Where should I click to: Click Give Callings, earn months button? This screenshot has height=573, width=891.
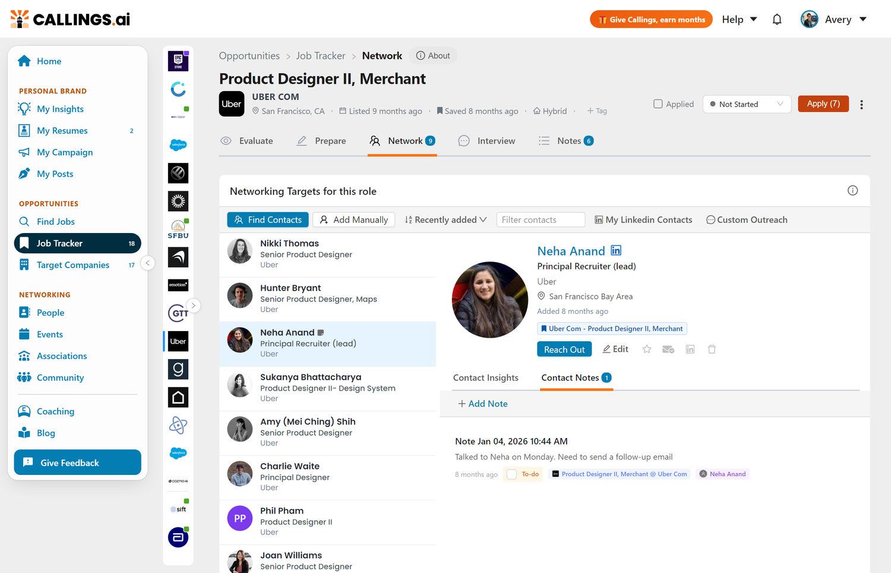(x=651, y=20)
